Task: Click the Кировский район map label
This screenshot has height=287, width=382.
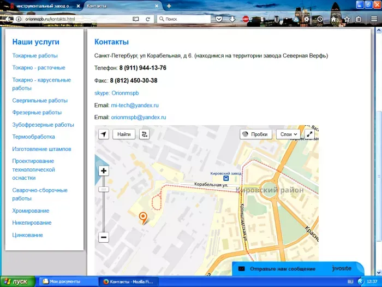Action: pyautogui.click(x=270, y=190)
